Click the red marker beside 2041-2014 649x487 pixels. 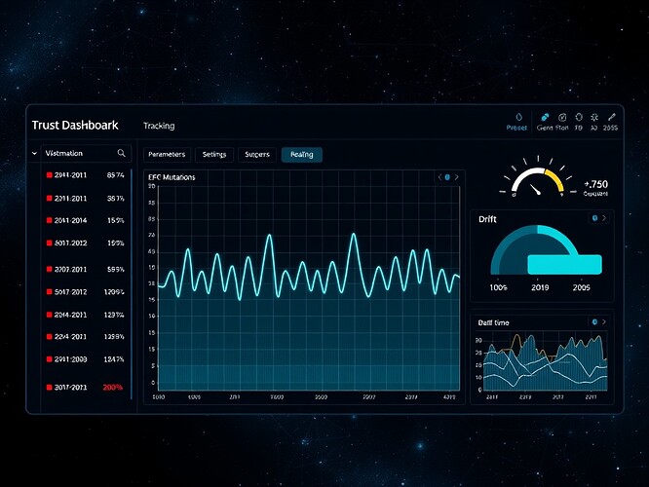[50, 220]
